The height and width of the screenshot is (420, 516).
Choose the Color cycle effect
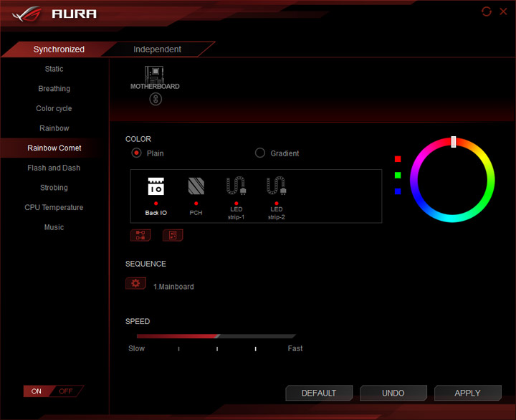point(54,108)
